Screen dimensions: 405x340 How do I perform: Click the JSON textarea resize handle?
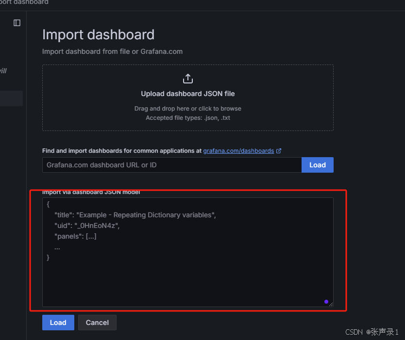(x=331, y=305)
